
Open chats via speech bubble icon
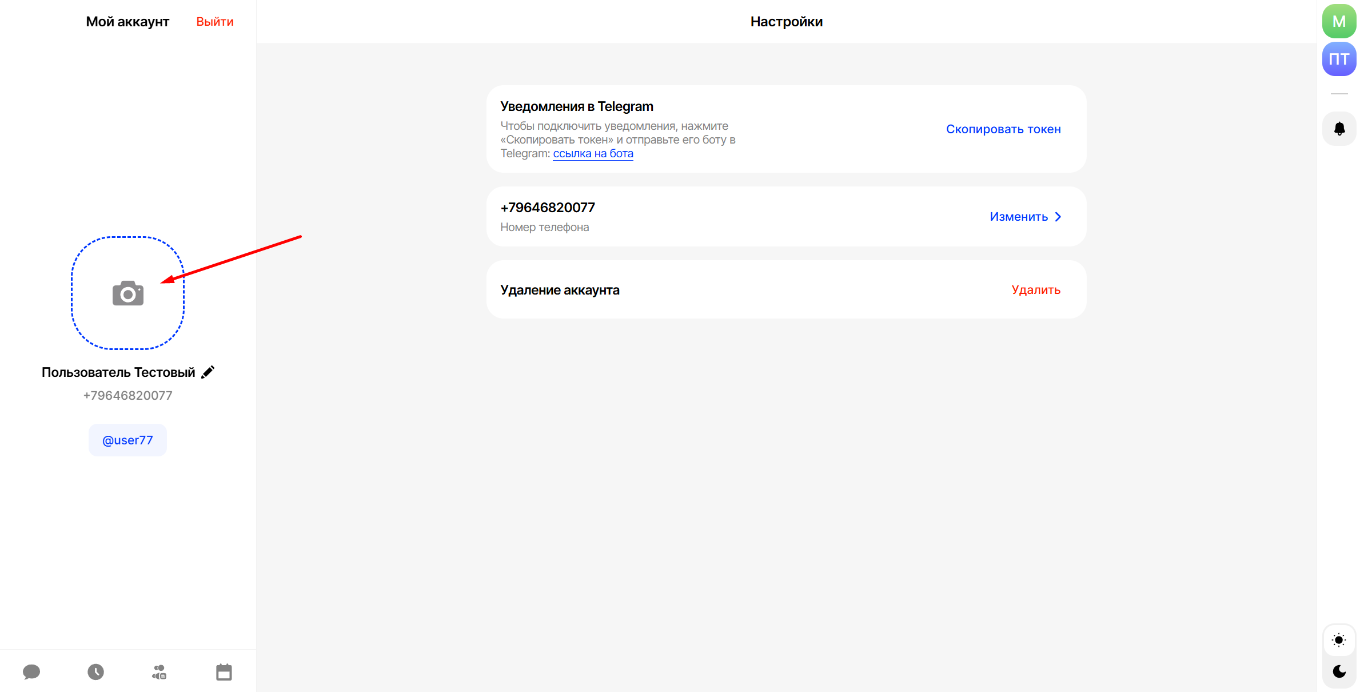[31, 671]
